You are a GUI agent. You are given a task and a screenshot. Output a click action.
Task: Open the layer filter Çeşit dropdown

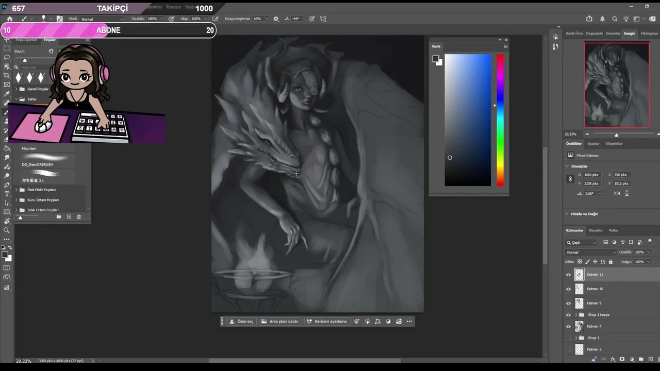click(581, 242)
